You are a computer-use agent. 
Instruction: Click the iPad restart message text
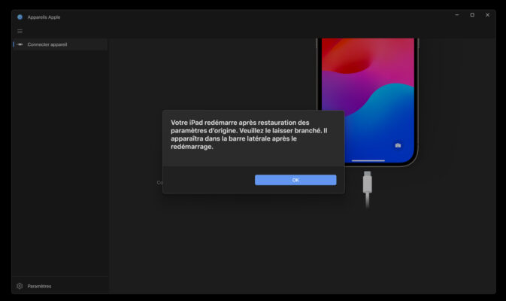[x=244, y=134]
